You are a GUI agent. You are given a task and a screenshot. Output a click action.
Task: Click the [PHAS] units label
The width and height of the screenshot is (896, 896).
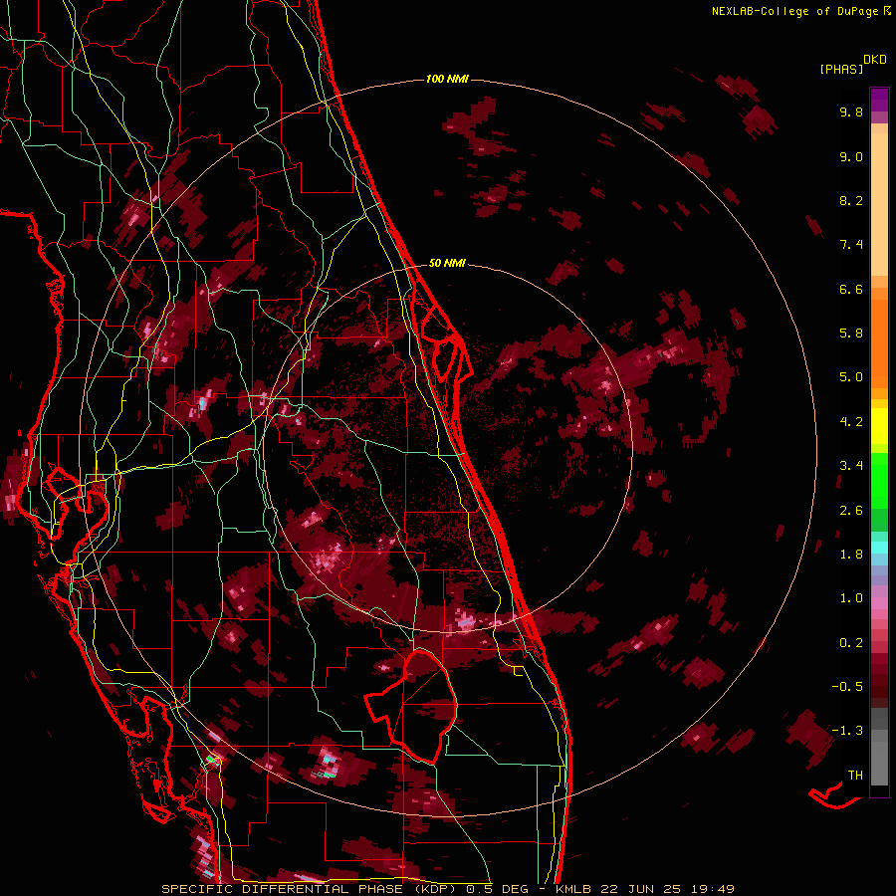click(841, 69)
